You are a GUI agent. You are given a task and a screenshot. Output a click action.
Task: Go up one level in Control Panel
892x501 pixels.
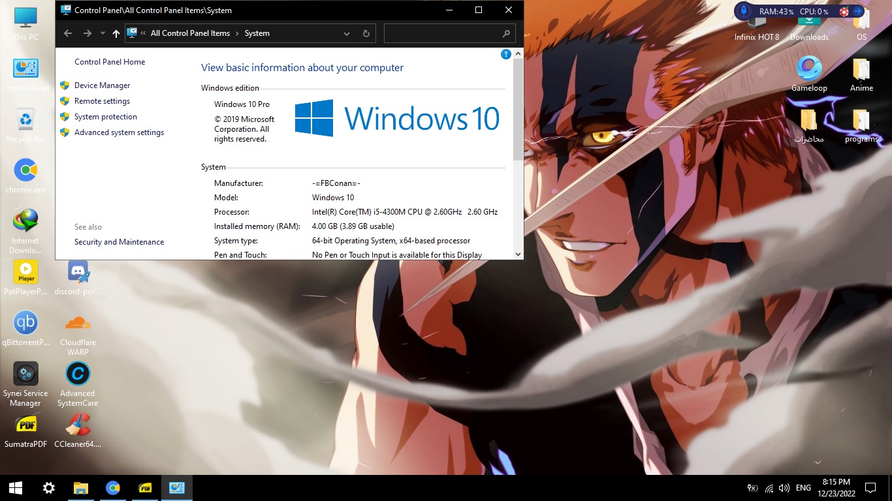pos(116,33)
